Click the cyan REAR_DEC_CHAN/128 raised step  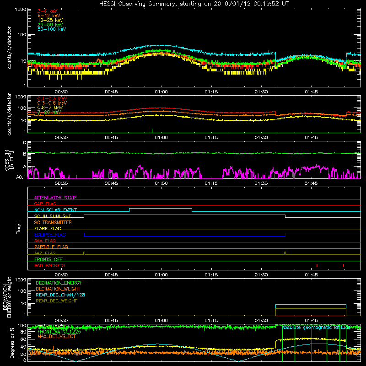pos(311,305)
